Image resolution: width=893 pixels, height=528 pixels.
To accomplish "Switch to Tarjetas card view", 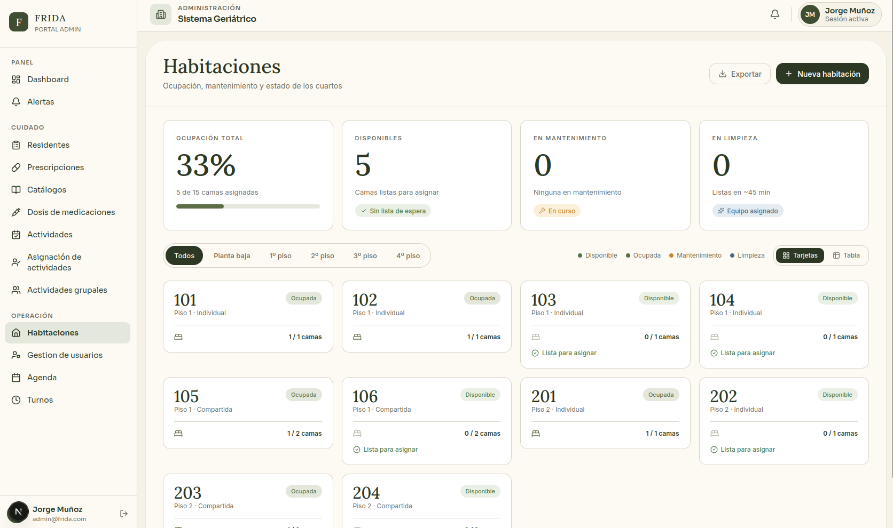I will [x=800, y=255].
